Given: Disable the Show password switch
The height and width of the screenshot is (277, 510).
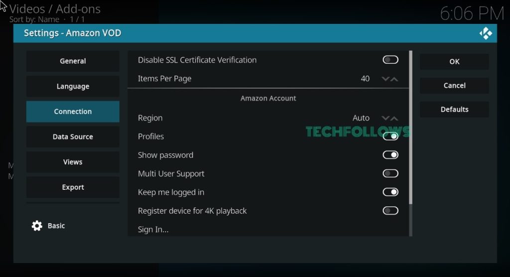Looking at the screenshot, I should pyautogui.click(x=390, y=155).
